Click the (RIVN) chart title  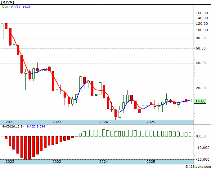[x=7, y=2]
